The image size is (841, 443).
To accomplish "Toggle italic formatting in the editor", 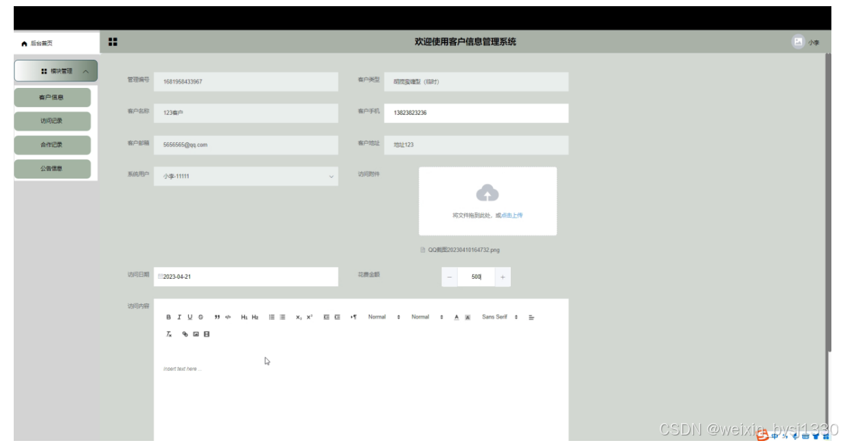I will (x=179, y=317).
